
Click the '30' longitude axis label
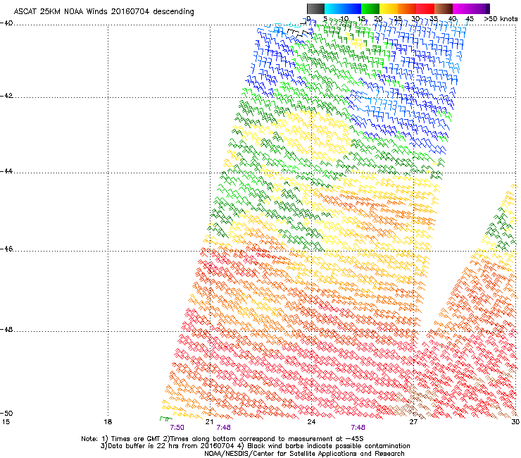pos(516,422)
